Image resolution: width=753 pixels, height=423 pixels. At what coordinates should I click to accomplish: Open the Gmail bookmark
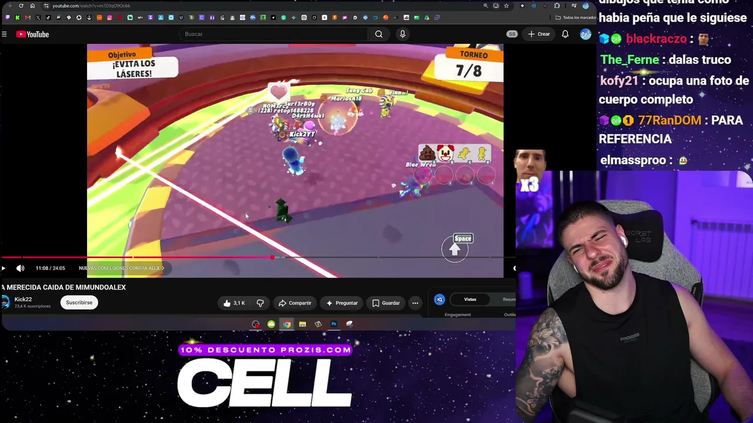pyautogui.click(x=28, y=18)
